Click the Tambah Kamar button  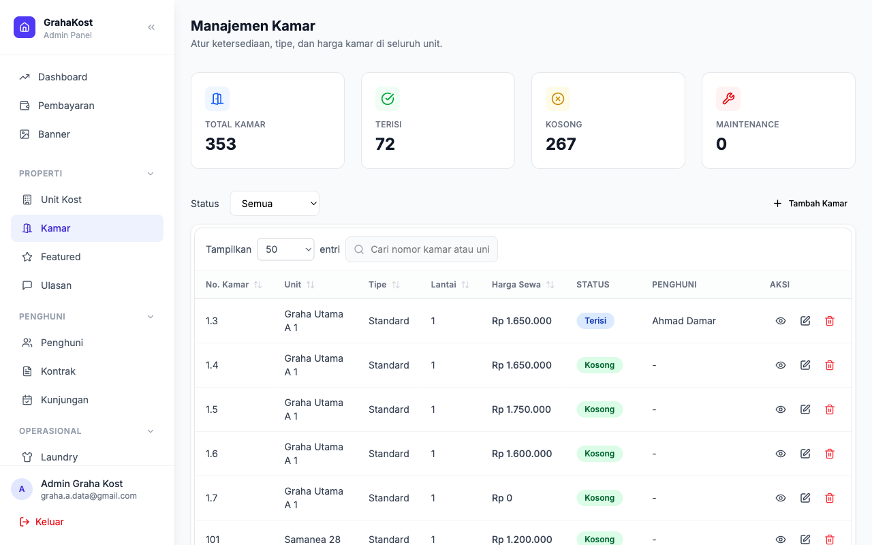pyautogui.click(x=810, y=204)
